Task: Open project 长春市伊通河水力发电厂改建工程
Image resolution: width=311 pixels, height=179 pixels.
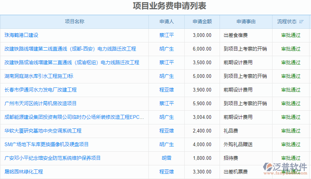Action: coord(40,90)
